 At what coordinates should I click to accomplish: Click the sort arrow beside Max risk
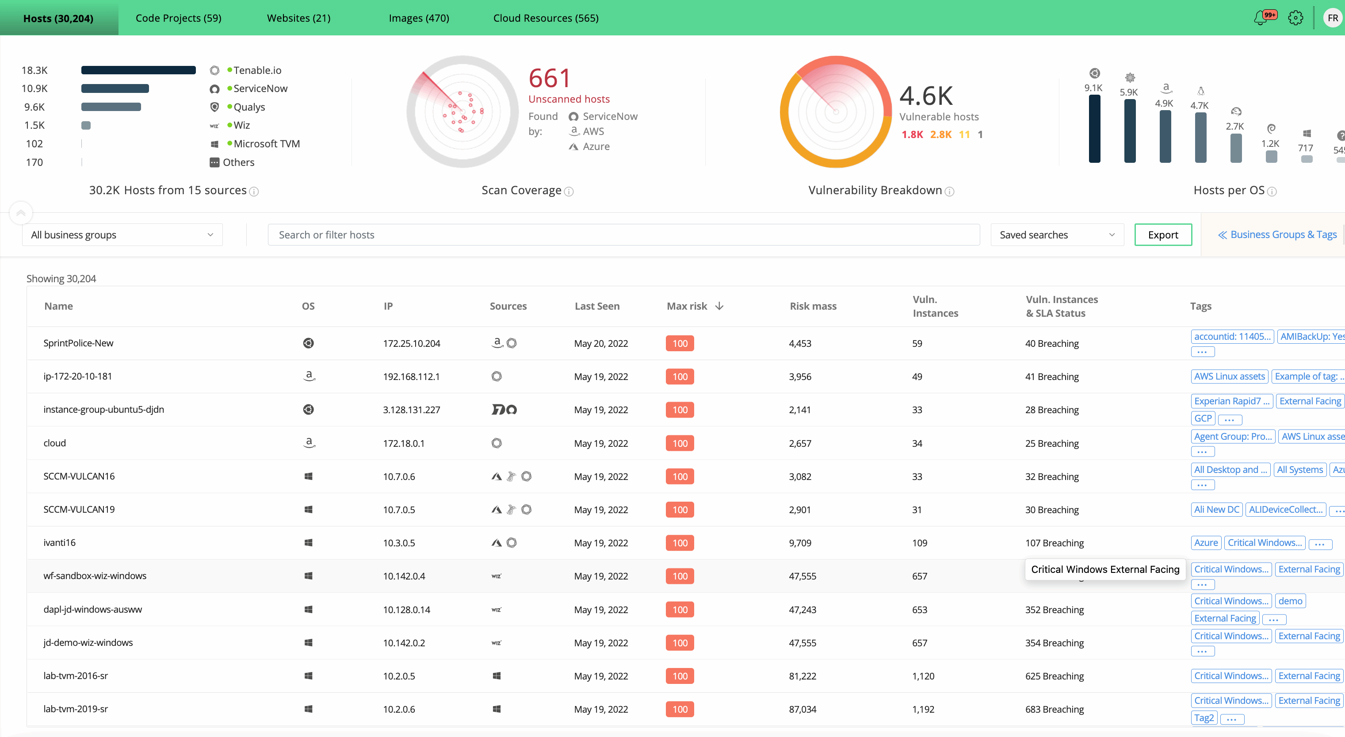(x=719, y=306)
